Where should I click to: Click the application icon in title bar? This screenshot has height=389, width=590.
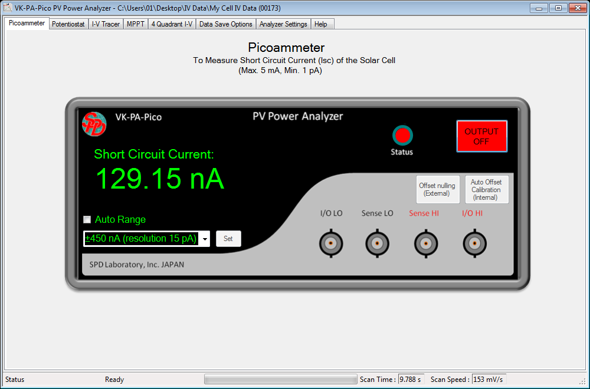[x=8, y=8]
